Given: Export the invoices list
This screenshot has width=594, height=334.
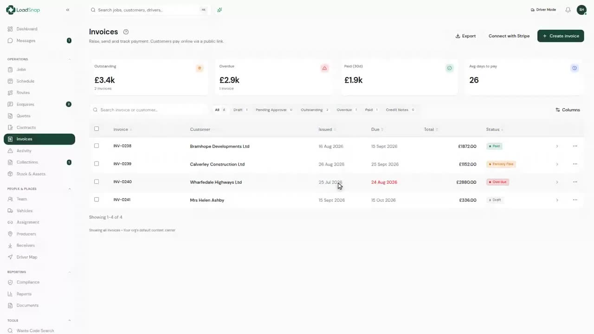Looking at the screenshot, I should tap(465, 36).
